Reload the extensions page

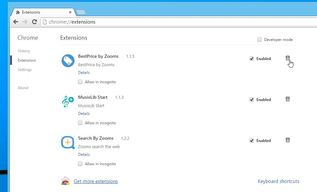click(x=34, y=22)
